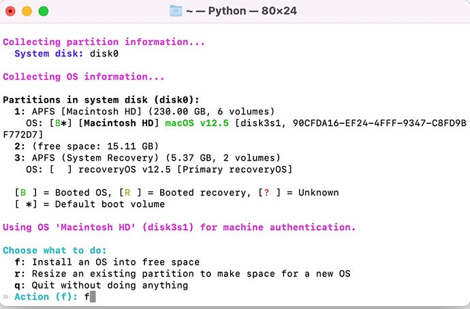Click the '3: APFS (System Recovery)' row

click(x=148, y=158)
